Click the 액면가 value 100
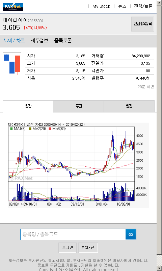Image resolution: width=162 pixels, height=271 pixels. point(147,71)
